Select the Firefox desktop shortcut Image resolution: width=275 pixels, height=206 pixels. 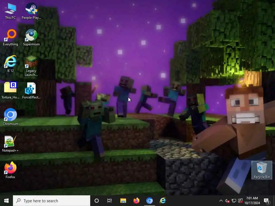[x=10, y=170]
